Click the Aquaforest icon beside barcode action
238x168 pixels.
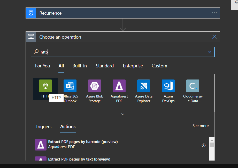point(41,145)
